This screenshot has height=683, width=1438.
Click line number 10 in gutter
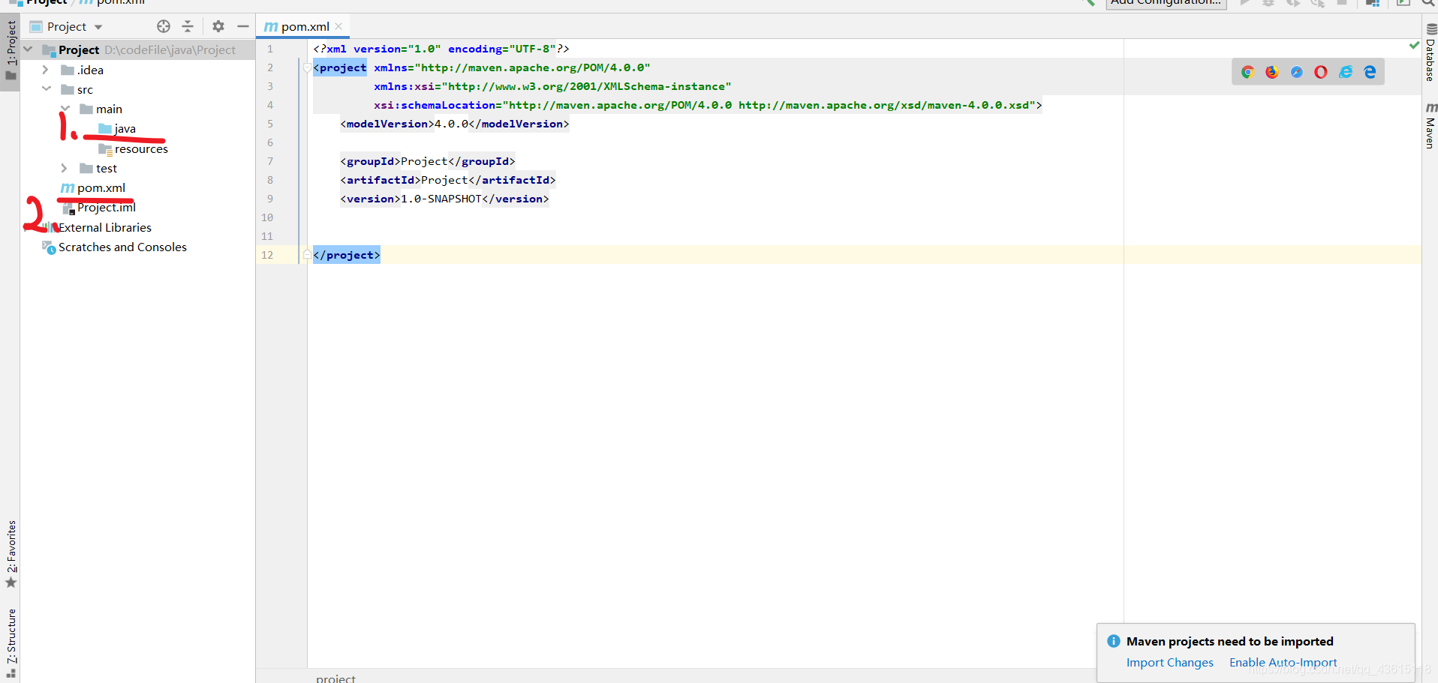(267, 217)
